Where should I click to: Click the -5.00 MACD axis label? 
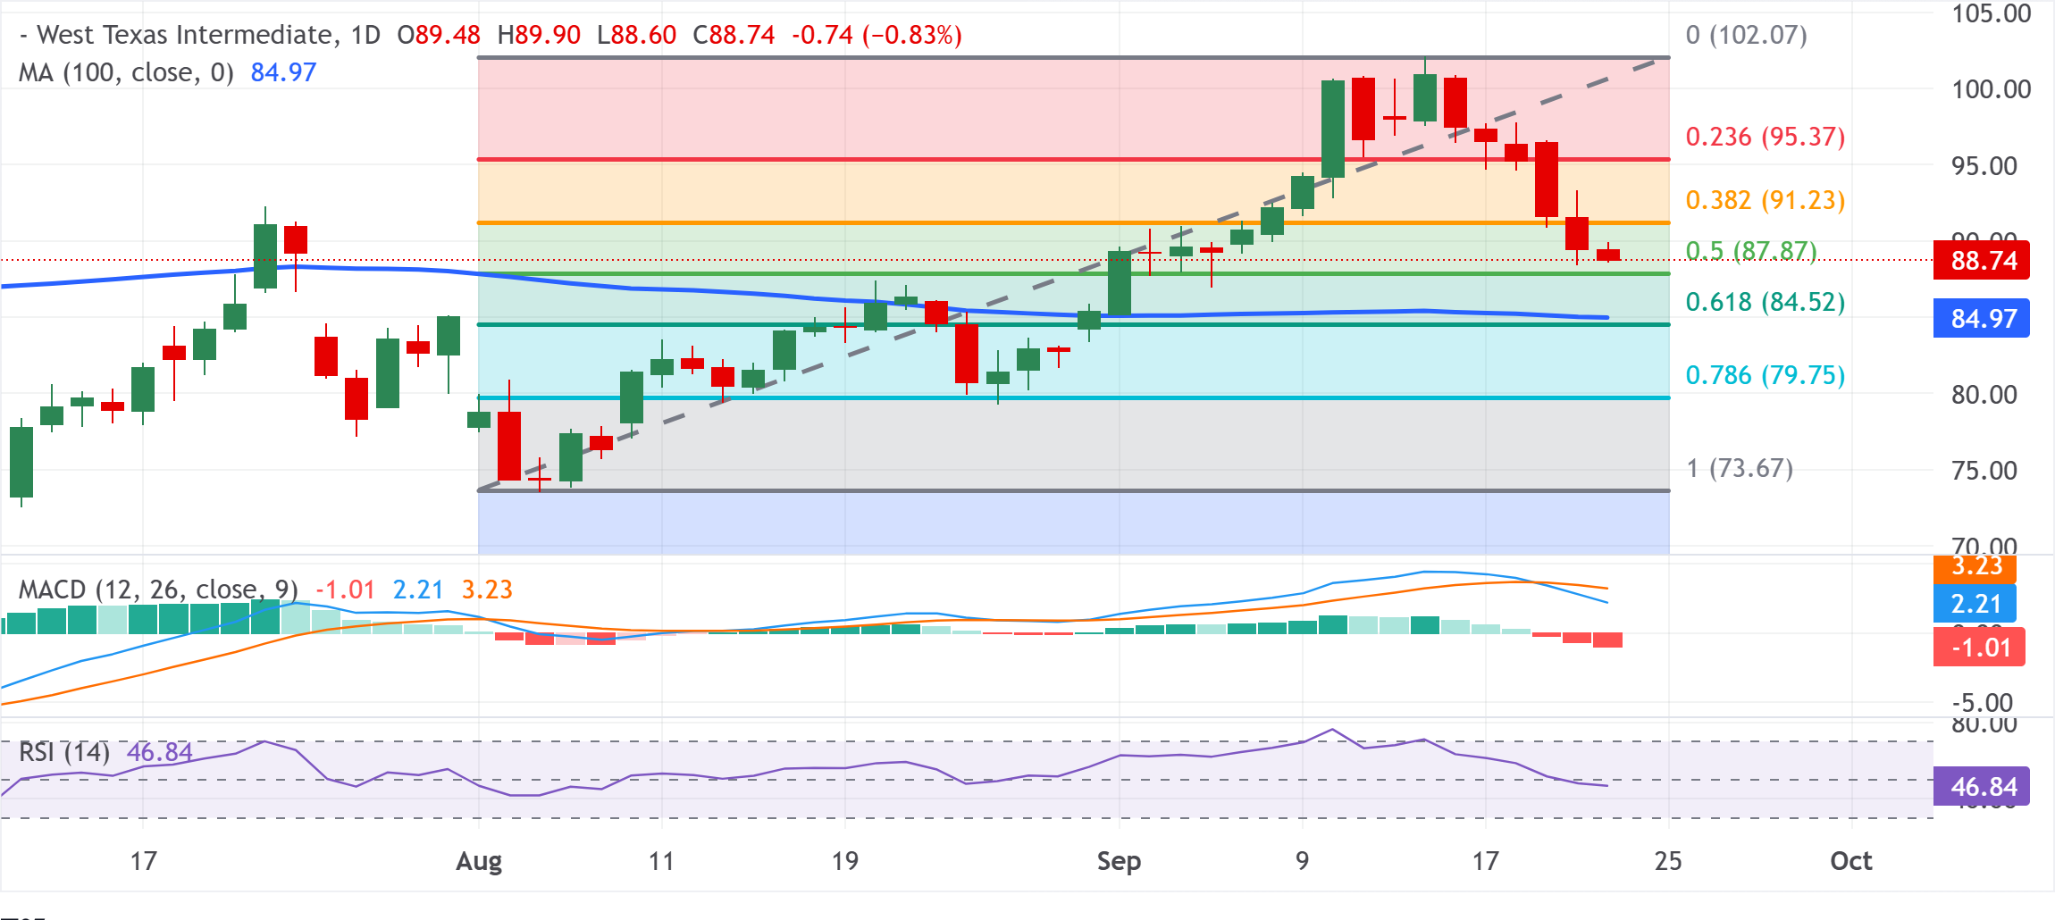[x=1983, y=703]
